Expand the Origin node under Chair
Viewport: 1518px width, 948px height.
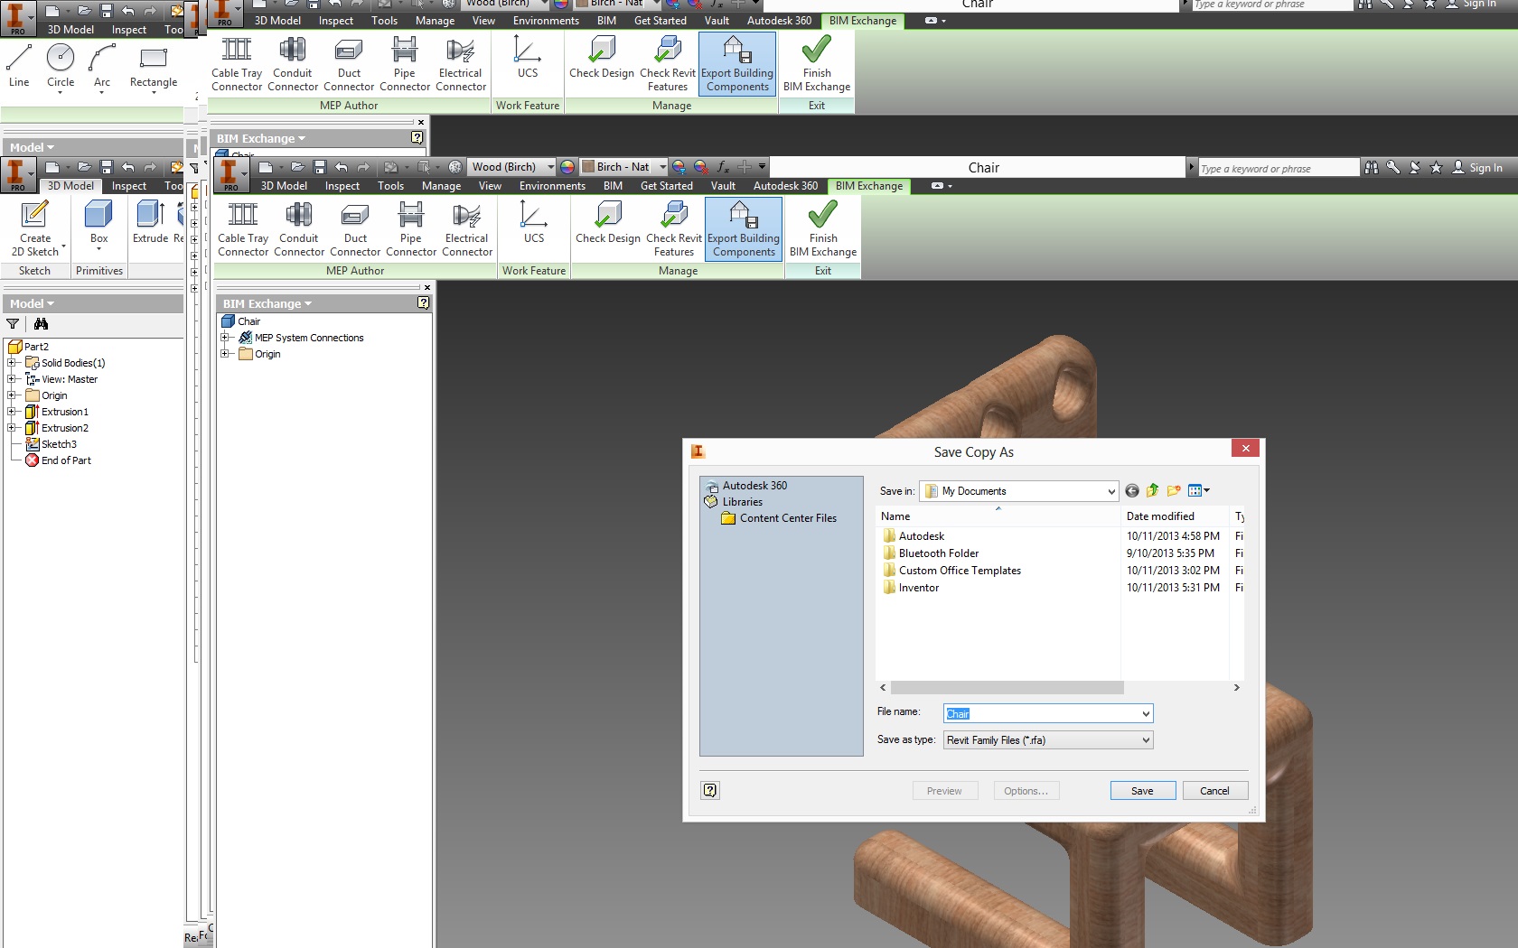tap(225, 354)
